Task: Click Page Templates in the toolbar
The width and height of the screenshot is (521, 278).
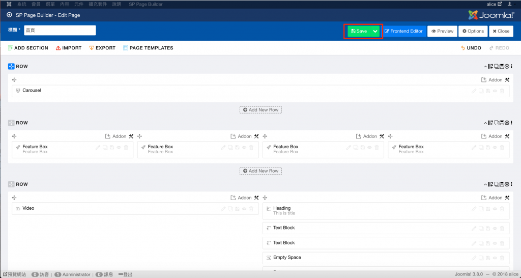Action: pyautogui.click(x=148, y=48)
